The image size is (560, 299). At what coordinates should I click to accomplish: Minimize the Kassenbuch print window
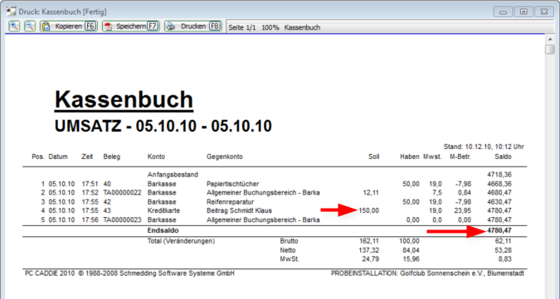point(503,12)
